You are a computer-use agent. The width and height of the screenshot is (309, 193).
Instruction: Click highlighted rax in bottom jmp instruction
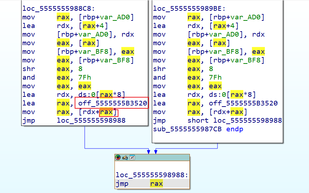click(156, 184)
